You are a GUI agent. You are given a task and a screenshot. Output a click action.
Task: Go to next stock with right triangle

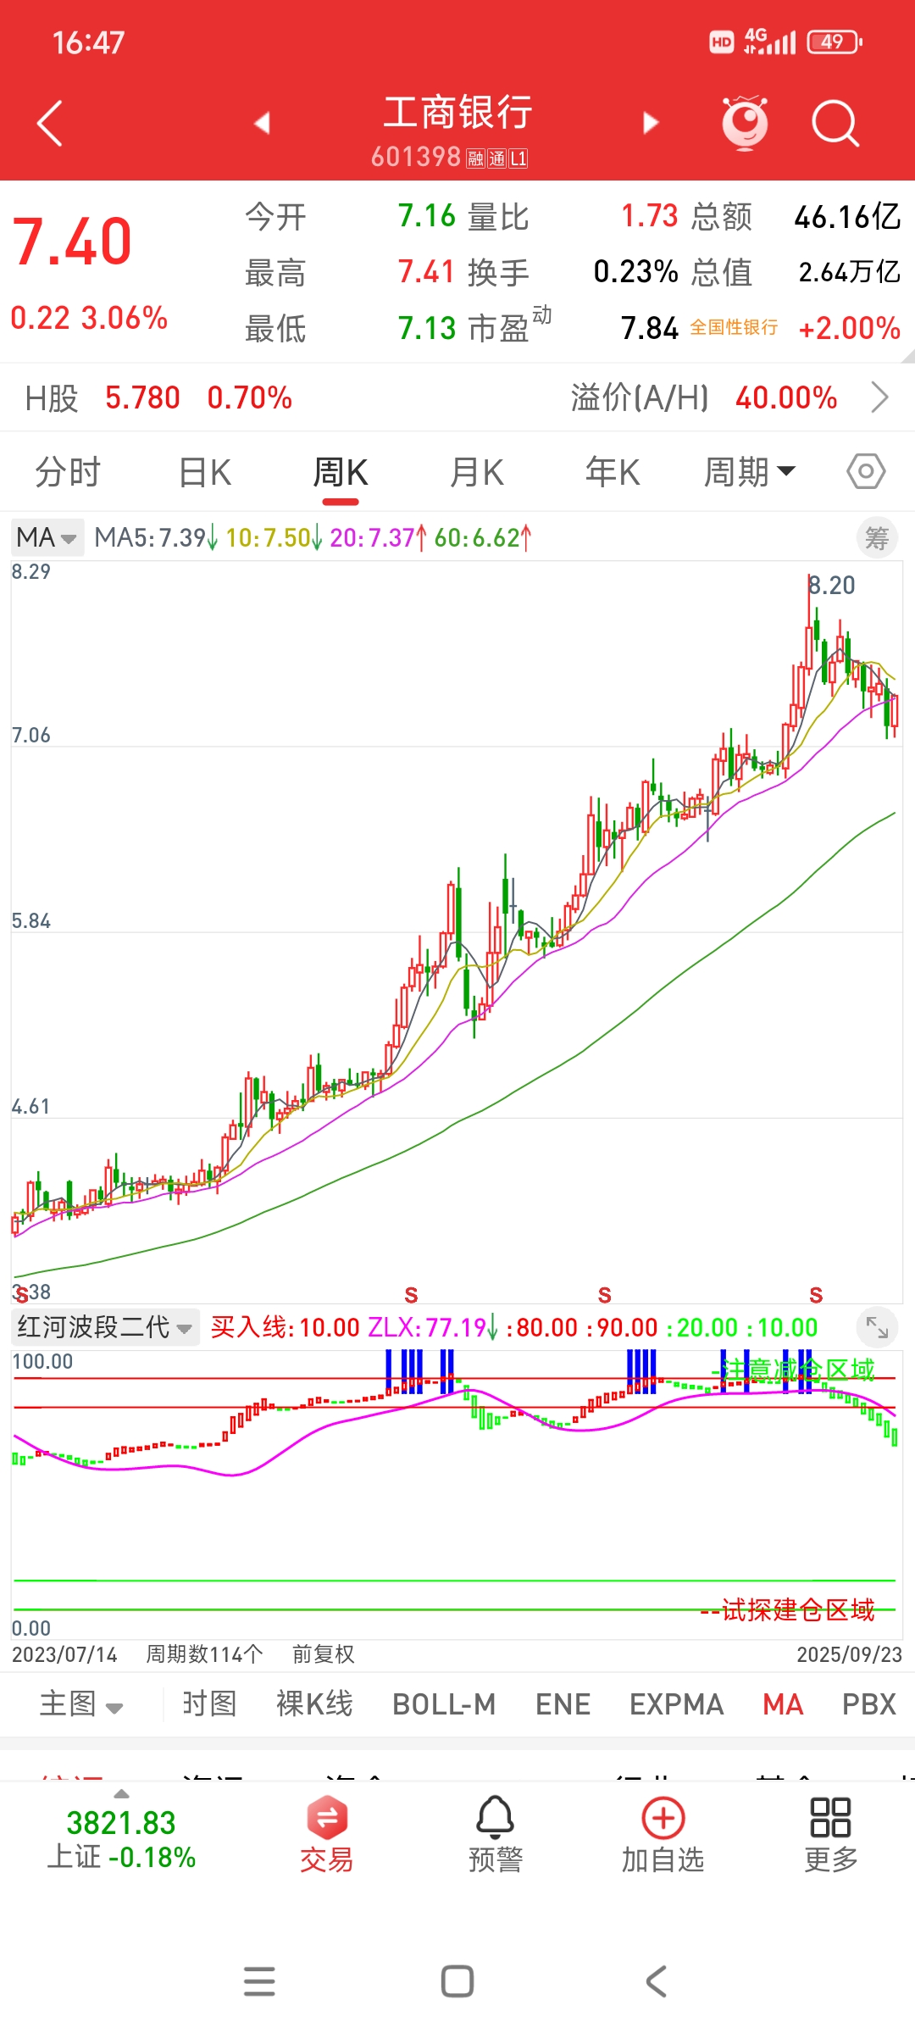click(x=650, y=123)
